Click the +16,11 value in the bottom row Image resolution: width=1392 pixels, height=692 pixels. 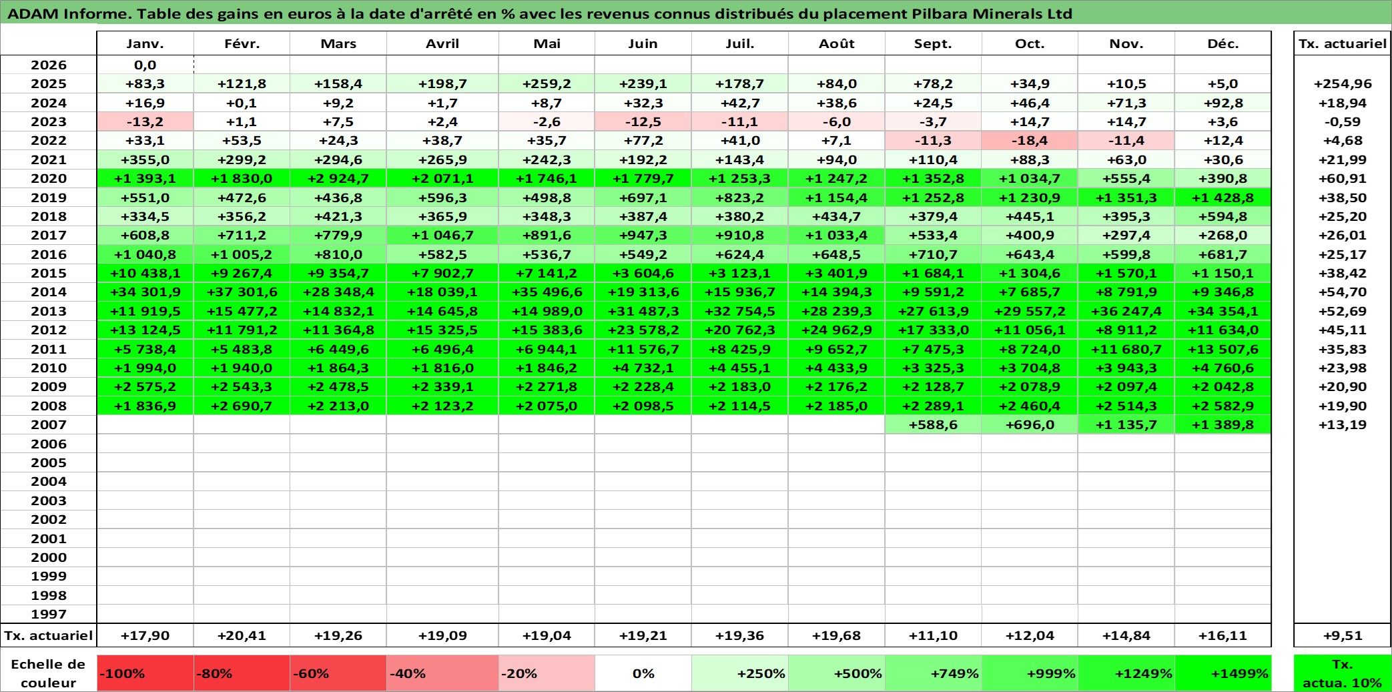click(x=1223, y=635)
